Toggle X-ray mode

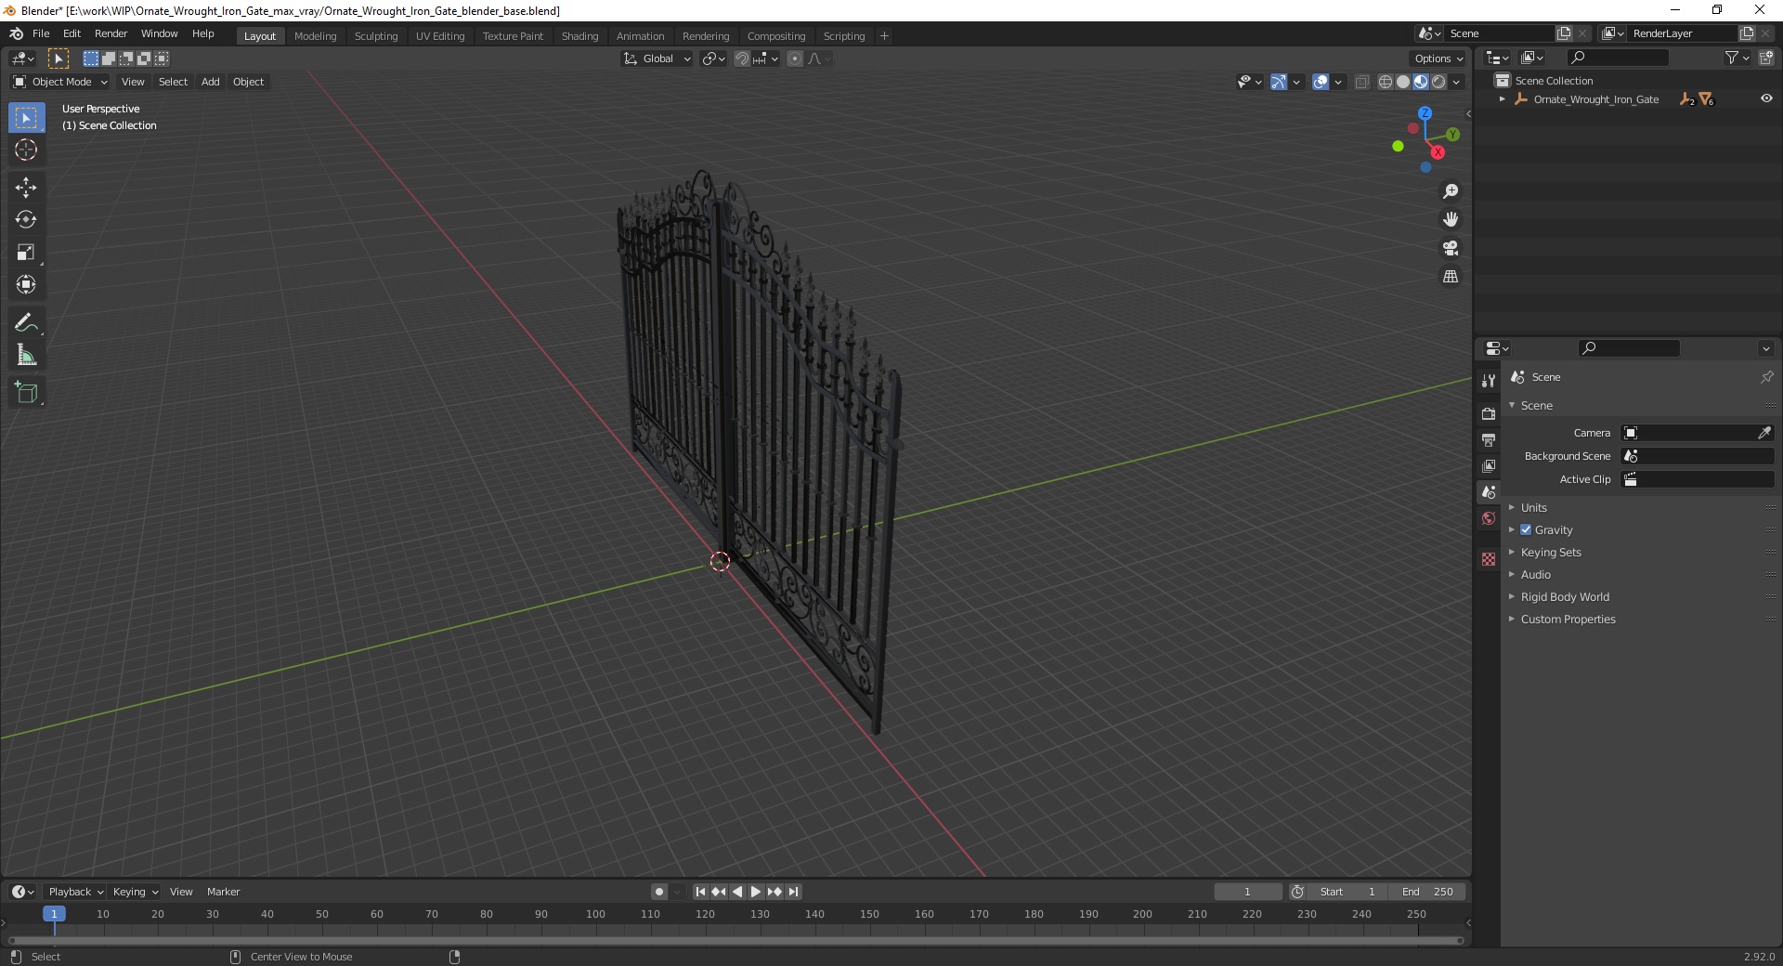tap(1362, 82)
